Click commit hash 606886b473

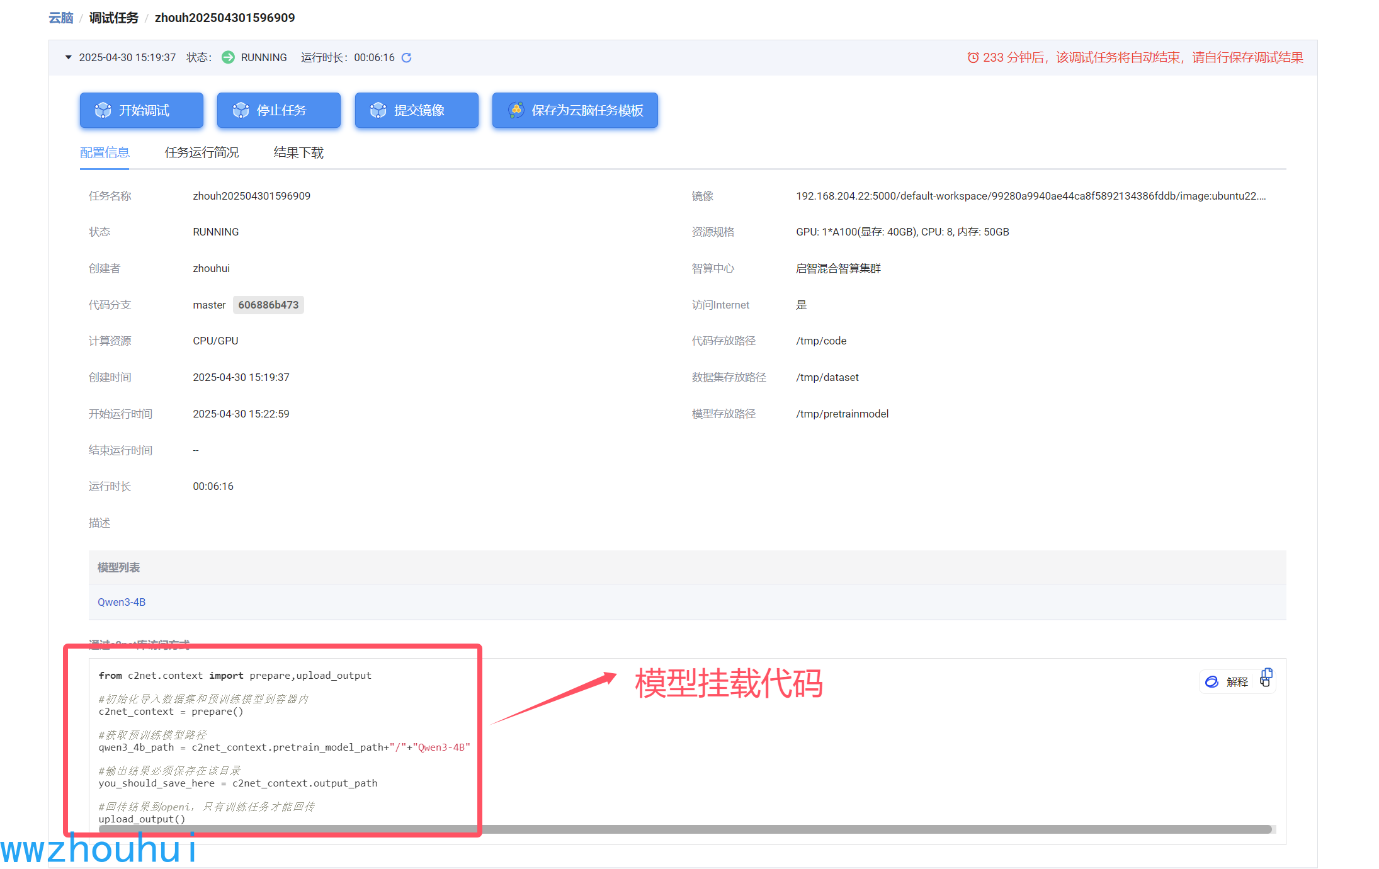pyautogui.click(x=268, y=305)
